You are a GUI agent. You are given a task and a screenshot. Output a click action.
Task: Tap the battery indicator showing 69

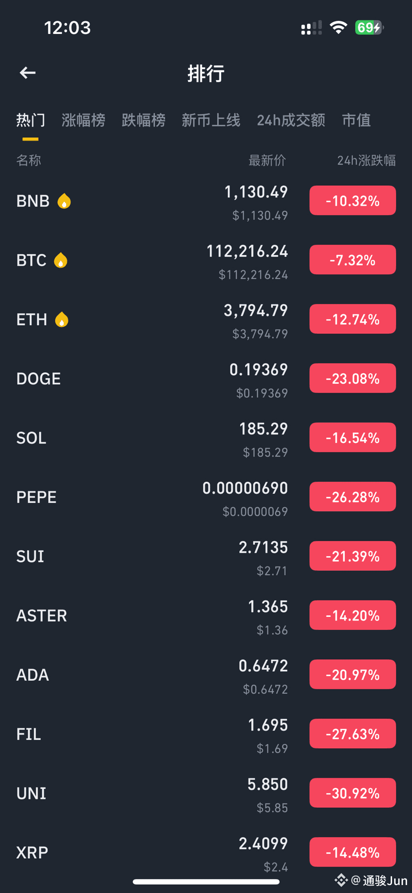coord(369,27)
